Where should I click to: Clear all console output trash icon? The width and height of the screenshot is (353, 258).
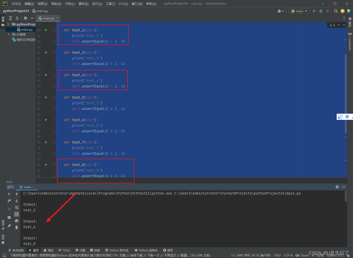click(17, 227)
